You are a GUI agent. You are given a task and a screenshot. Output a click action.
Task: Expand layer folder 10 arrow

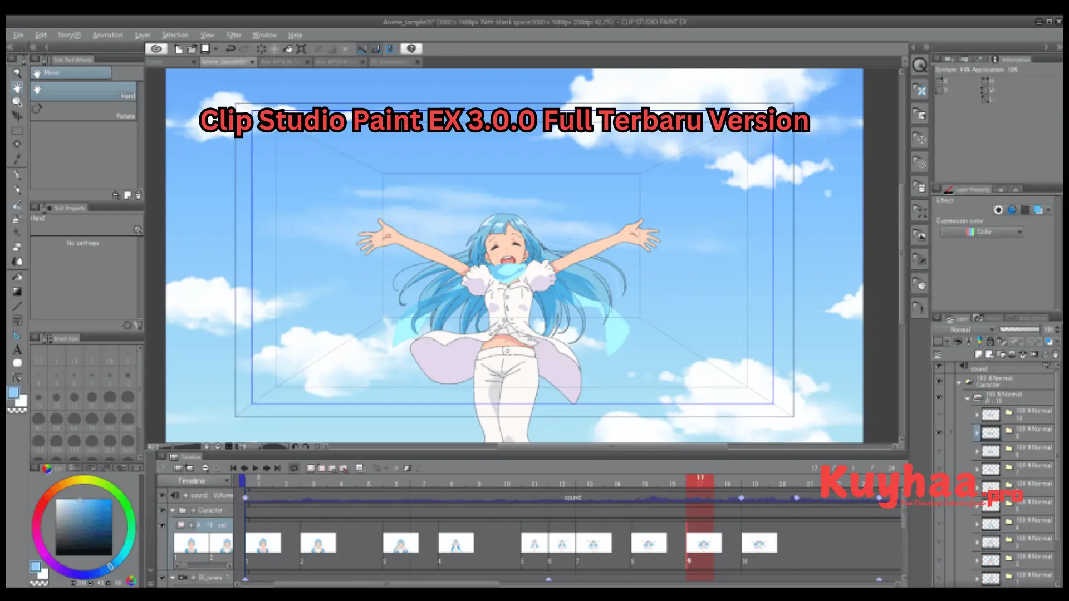click(977, 415)
